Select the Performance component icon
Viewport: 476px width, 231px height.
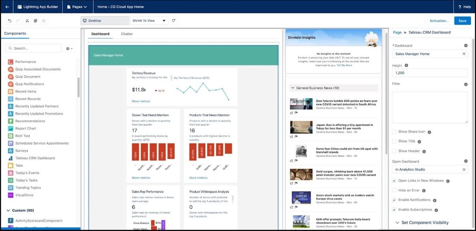point(11,62)
